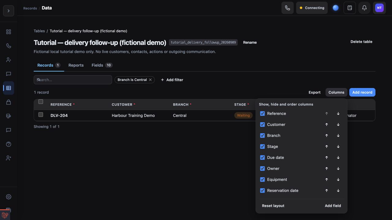
Task: Open the calls phone icon in sidebar
Action: (9, 46)
